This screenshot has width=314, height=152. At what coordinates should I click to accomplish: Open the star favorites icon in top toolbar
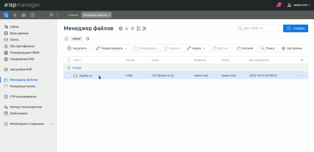point(15,15)
